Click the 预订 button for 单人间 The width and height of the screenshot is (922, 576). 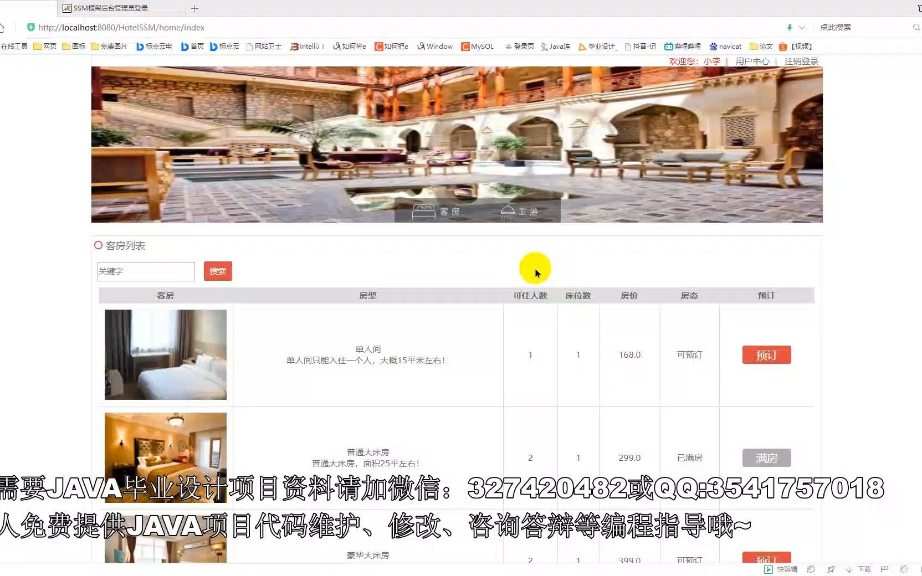pyautogui.click(x=766, y=355)
